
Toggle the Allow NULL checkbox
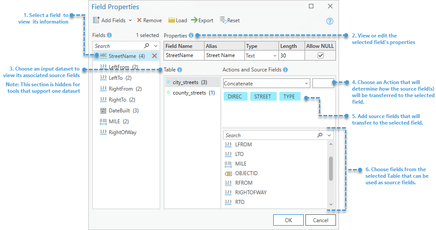coord(321,55)
